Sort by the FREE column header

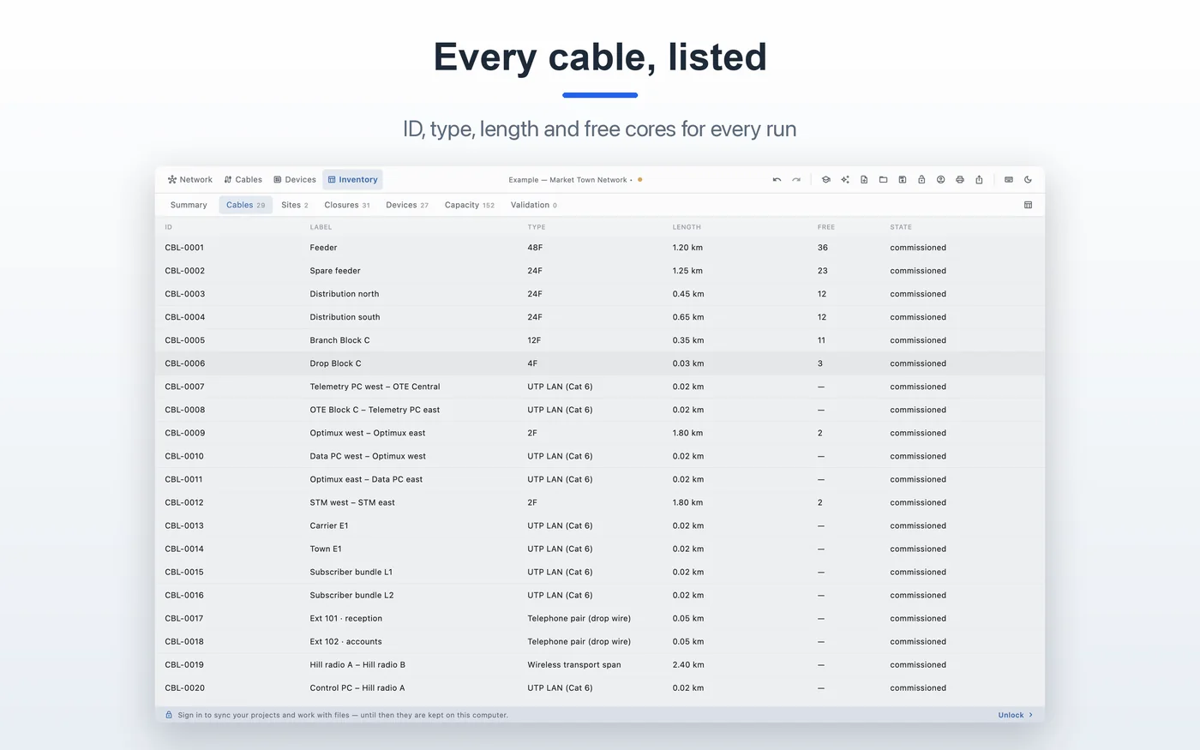[826, 227]
